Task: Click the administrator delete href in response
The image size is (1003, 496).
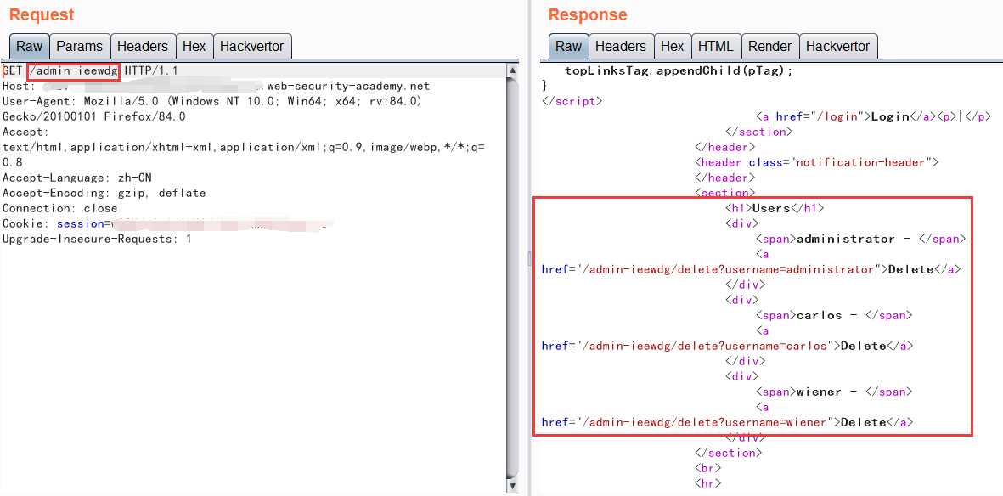Action: [726, 269]
